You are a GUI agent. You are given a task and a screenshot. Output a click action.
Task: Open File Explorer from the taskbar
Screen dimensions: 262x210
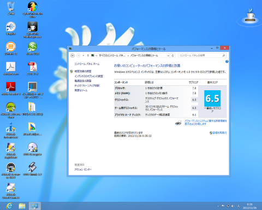22,206
